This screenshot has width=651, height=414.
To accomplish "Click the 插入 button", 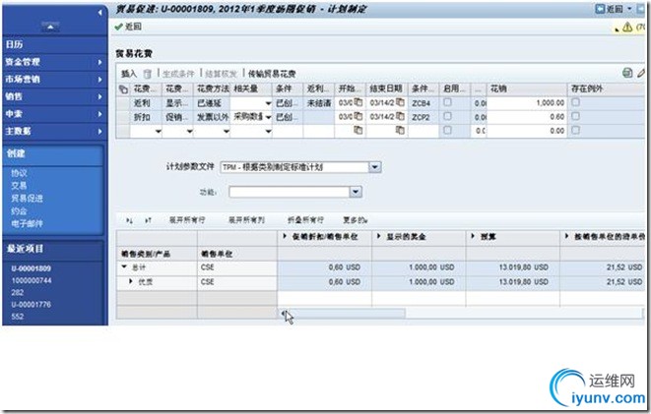I will tap(129, 74).
